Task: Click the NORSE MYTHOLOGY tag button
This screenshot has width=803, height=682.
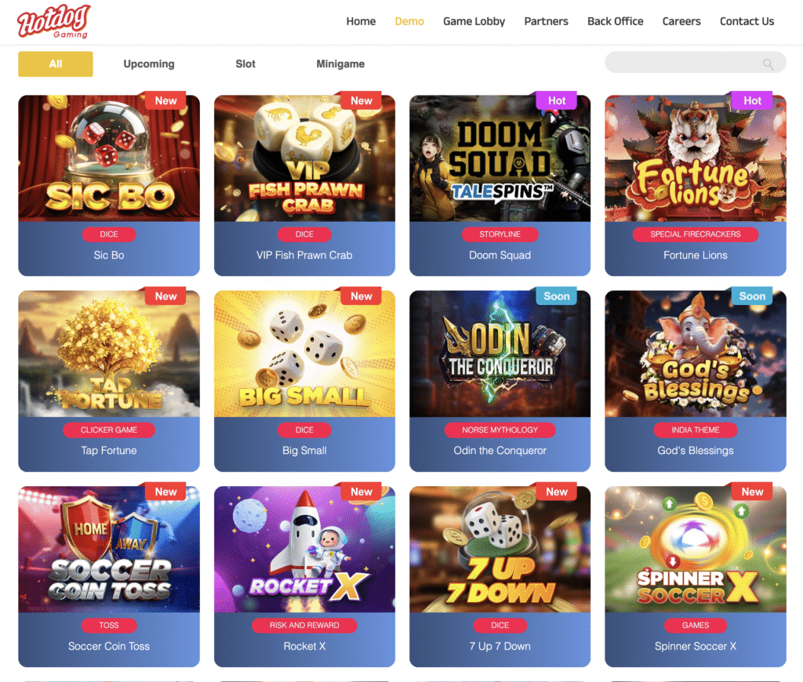Action: pyautogui.click(x=500, y=430)
